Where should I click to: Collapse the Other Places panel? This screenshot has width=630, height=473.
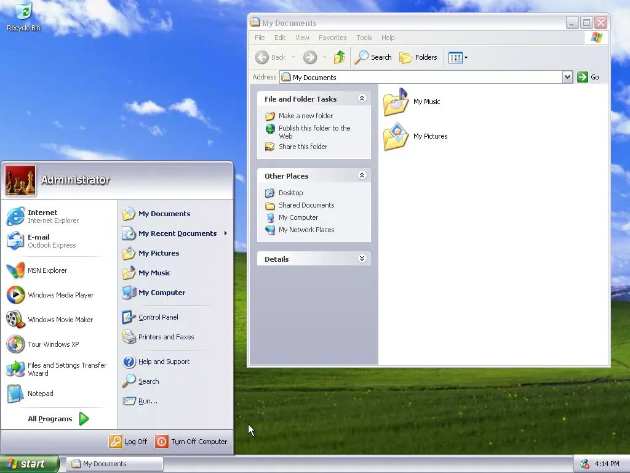[362, 176]
